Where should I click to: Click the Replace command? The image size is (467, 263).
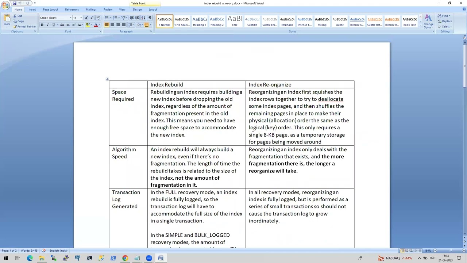coord(444,21)
